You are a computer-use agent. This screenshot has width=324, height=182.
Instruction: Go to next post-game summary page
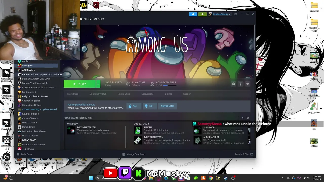(242, 118)
